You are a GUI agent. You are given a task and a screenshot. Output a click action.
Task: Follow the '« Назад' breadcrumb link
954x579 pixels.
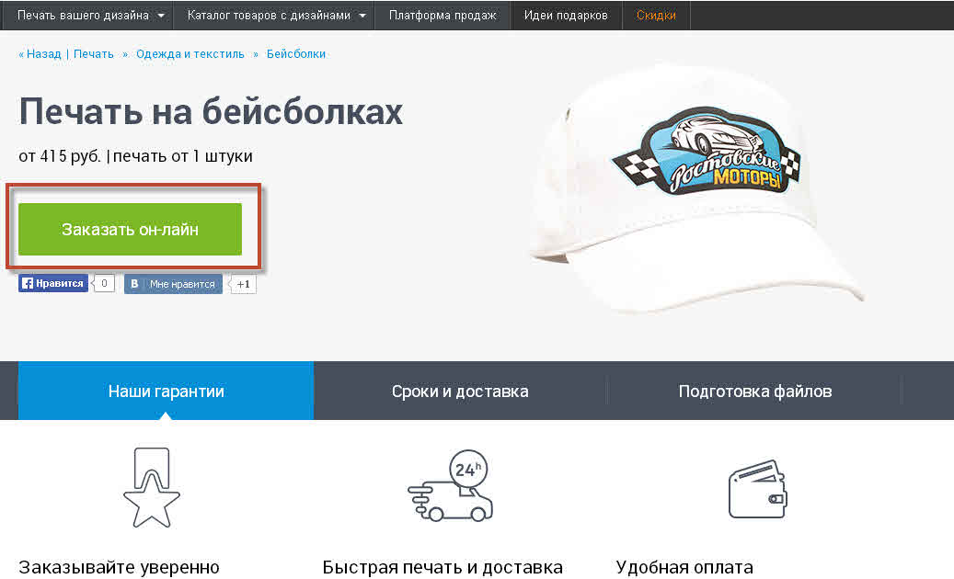coord(40,54)
